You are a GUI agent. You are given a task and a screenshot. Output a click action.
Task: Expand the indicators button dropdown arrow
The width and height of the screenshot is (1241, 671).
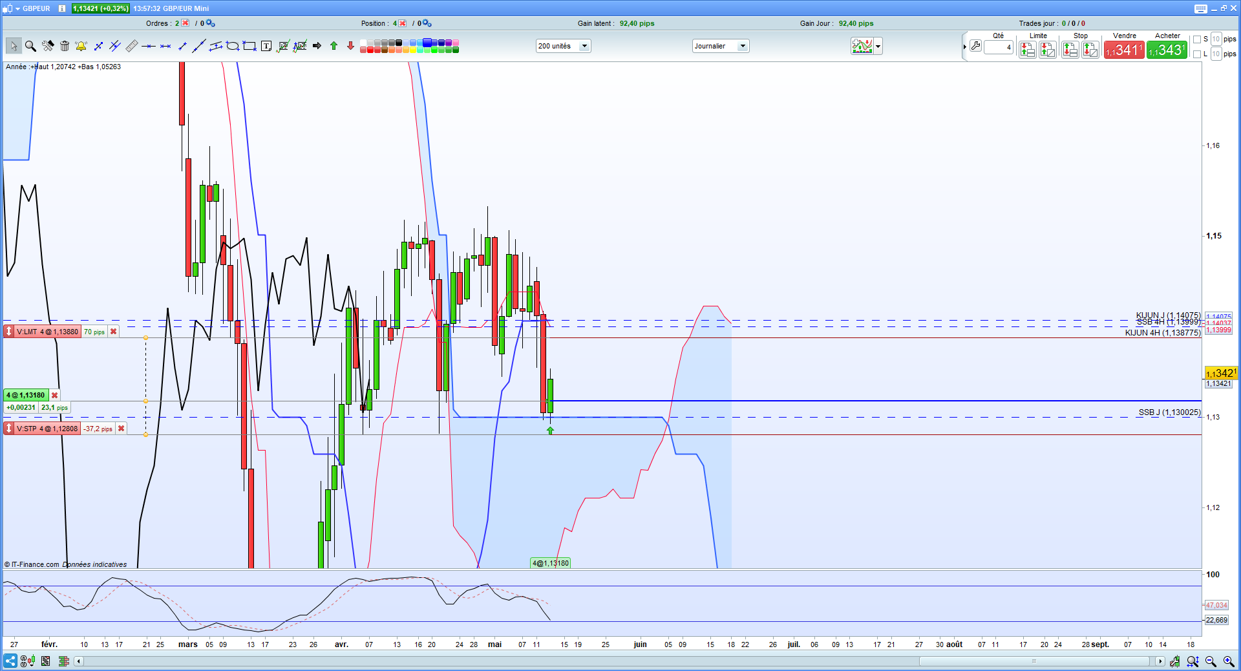pos(878,46)
